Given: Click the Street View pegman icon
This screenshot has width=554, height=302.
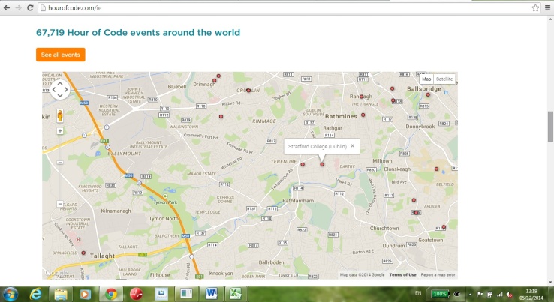Looking at the screenshot, I should [x=60, y=116].
